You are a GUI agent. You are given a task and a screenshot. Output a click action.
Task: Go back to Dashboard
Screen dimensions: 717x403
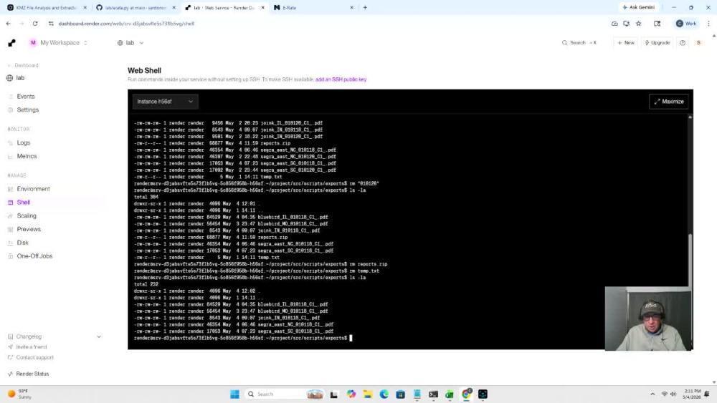24,65
